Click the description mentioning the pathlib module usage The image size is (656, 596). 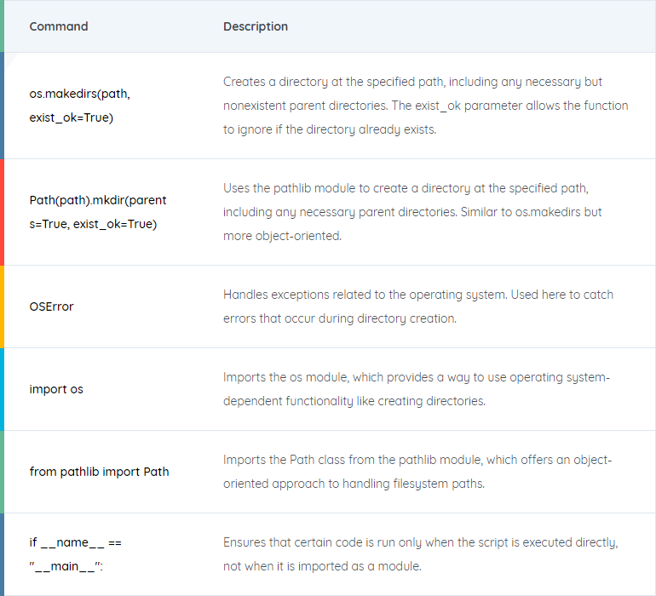[x=412, y=212]
